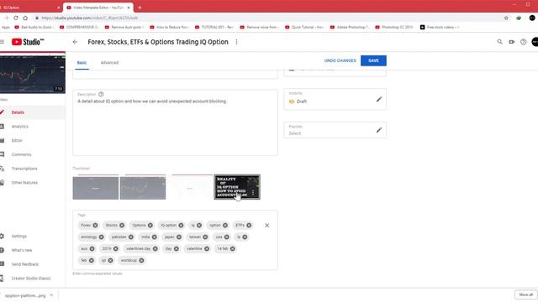The width and height of the screenshot is (538, 302).
Task: Open the Visibility Draft selector
Action: (335, 99)
